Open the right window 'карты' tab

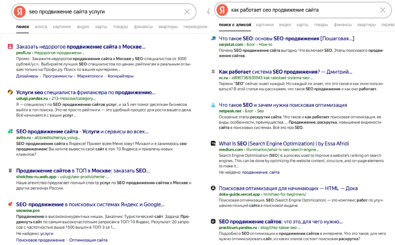point(302,25)
